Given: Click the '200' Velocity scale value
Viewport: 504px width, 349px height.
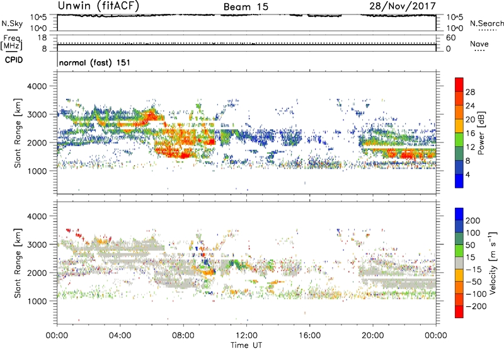Looking at the screenshot, I should [x=473, y=220].
